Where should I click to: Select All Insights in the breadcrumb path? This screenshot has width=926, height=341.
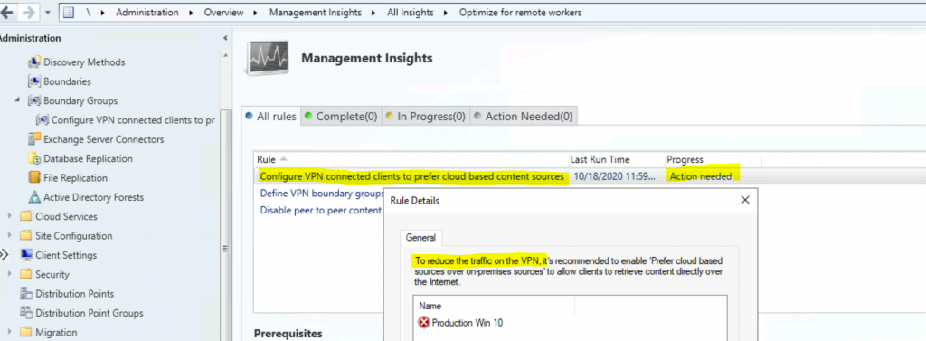point(410,13)
